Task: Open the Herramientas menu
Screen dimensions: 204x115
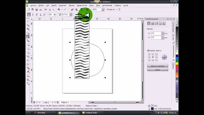Action: pos(107,5)
